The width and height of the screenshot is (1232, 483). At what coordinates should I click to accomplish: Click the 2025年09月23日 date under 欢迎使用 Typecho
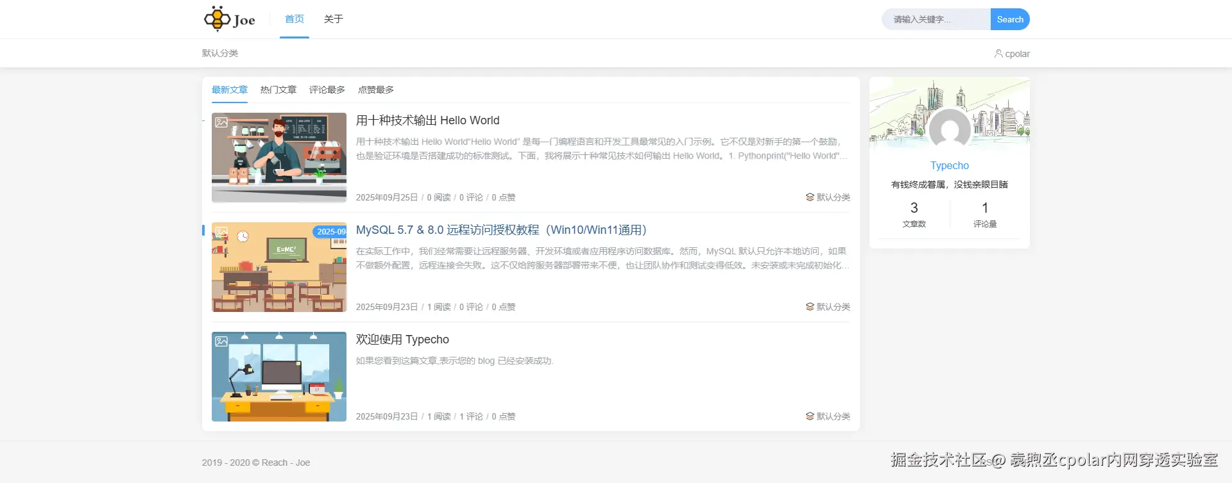(x=387, y=416)
